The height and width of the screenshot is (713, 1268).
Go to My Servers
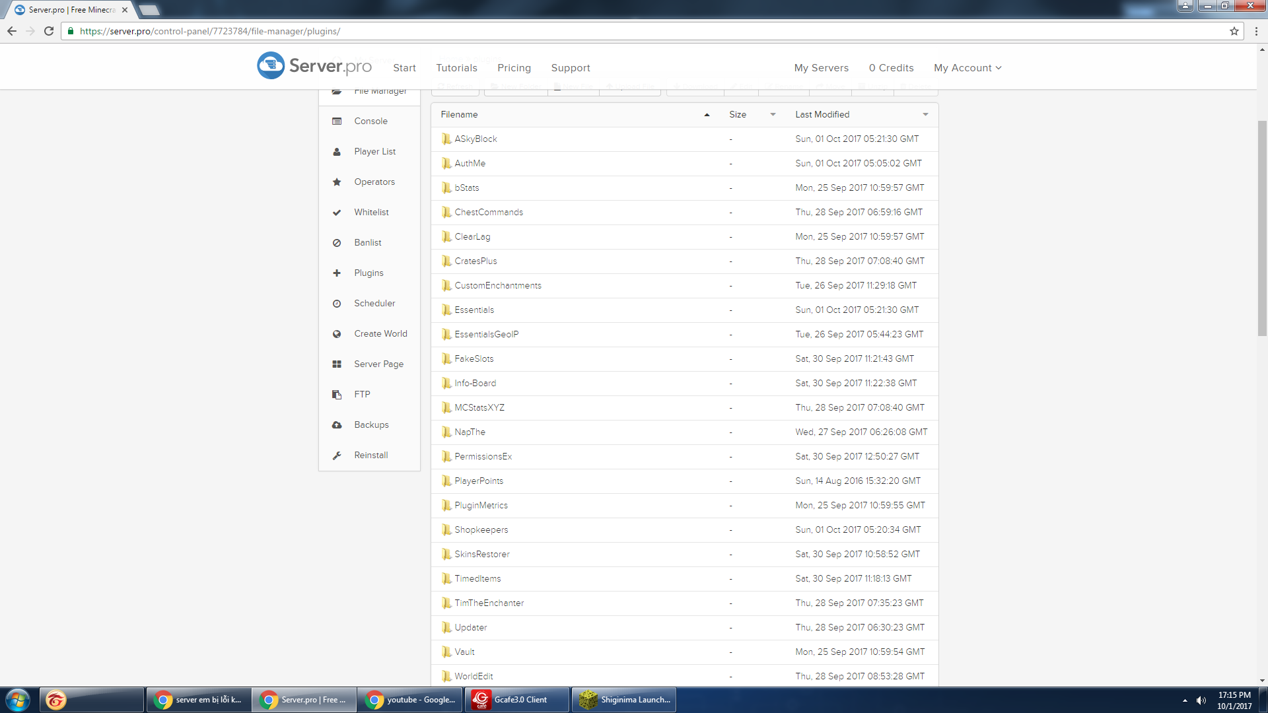[821, 68]
